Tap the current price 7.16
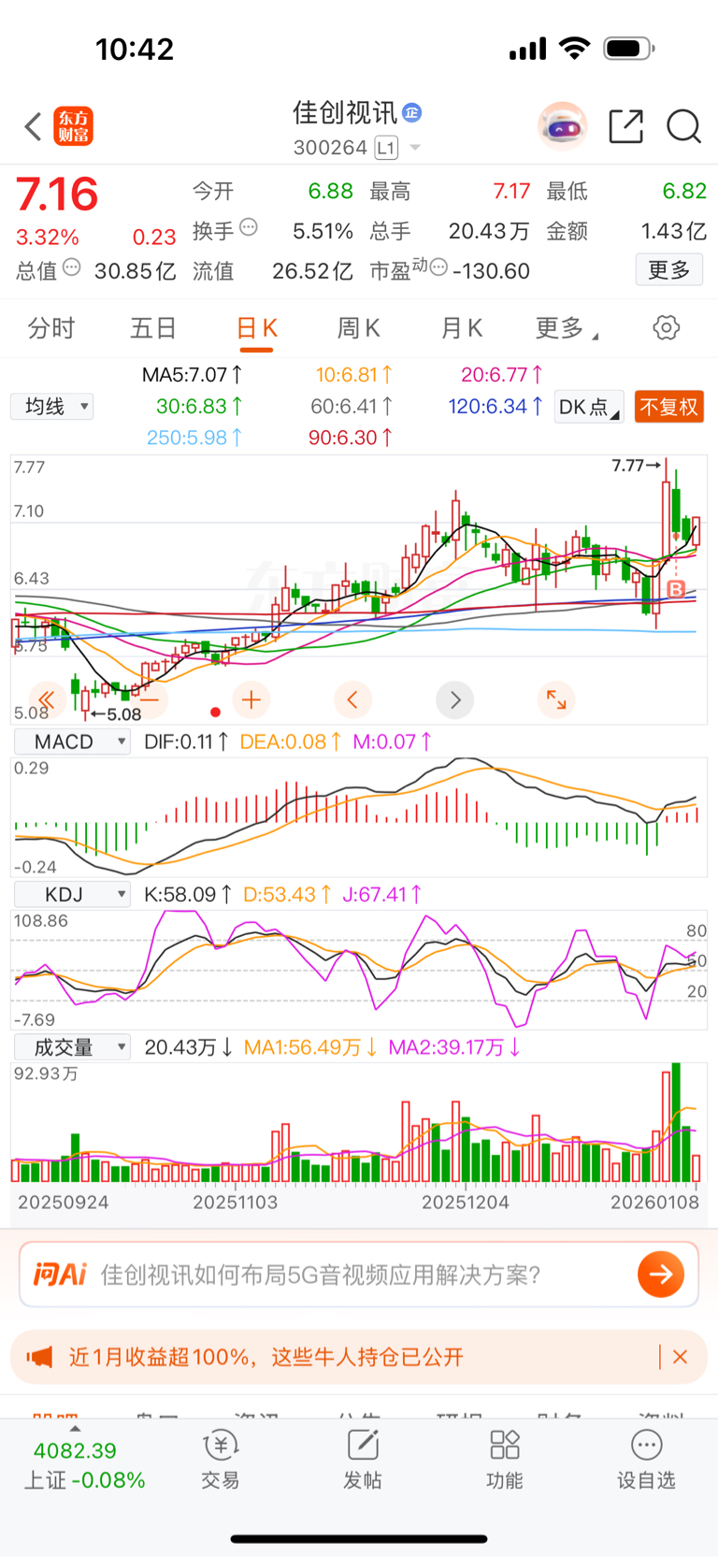This screenshot has height=1557, width=718. (57, 195)
